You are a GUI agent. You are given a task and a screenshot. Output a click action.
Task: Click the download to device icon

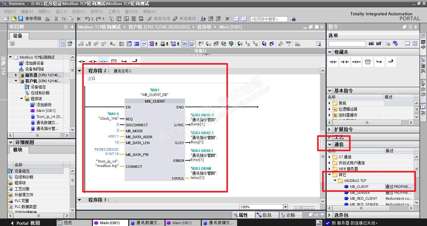119,19
